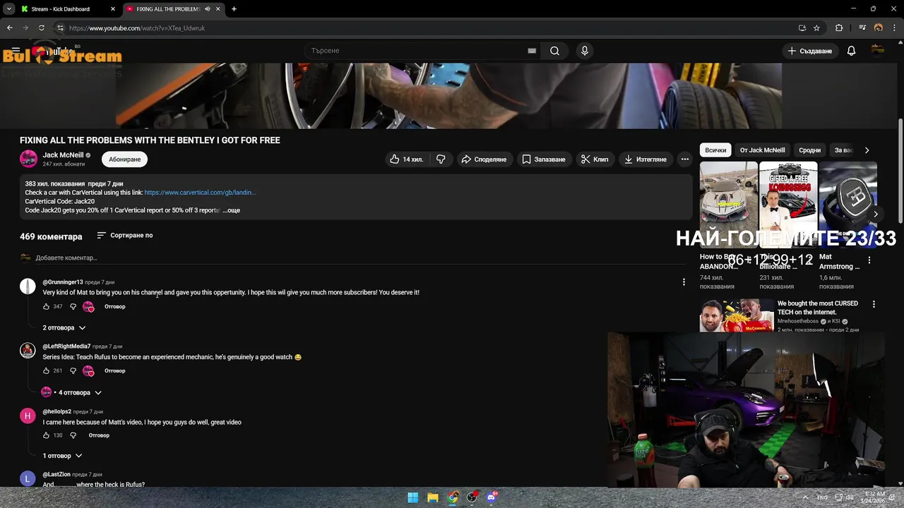Open @LastZion profile avatar
Viewport: 904px width, 508px height.
pyautogui.click(x=28, y=479)
